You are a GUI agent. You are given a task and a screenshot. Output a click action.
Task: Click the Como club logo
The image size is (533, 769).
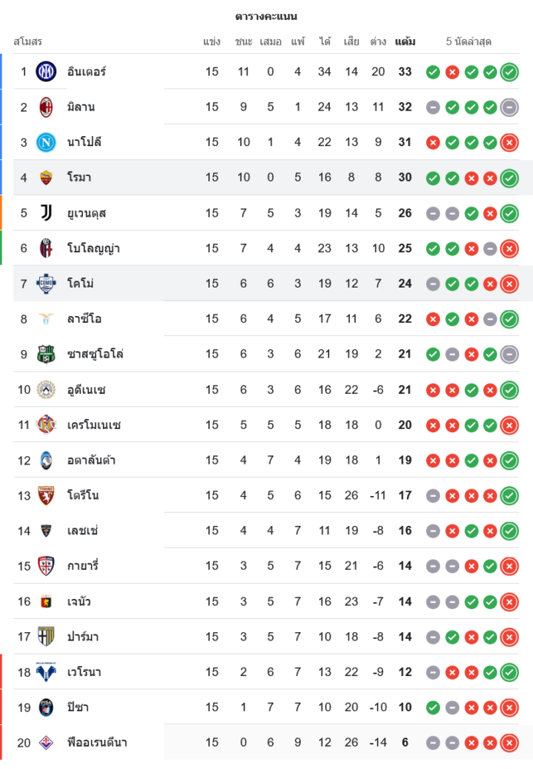coord(46,284)
